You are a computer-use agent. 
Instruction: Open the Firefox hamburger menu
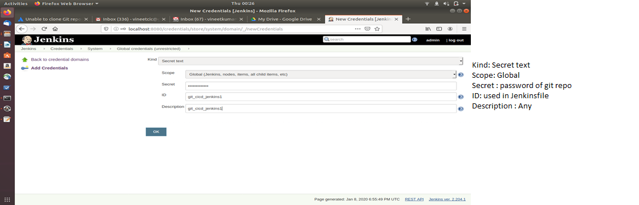464,29
